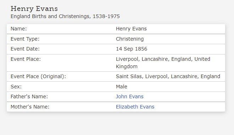Viewport: 234px width, 135px height.
Task: Click the Mother's Name: label
Action: click(30, 107)
